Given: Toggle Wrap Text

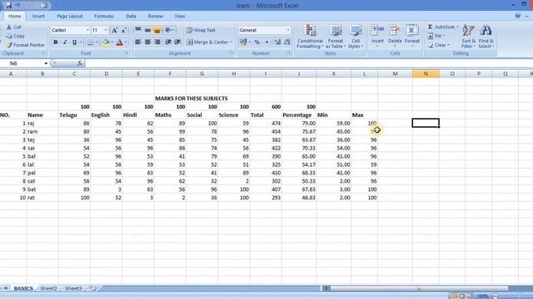Looking at the screenshot, I should click(201, 30).
